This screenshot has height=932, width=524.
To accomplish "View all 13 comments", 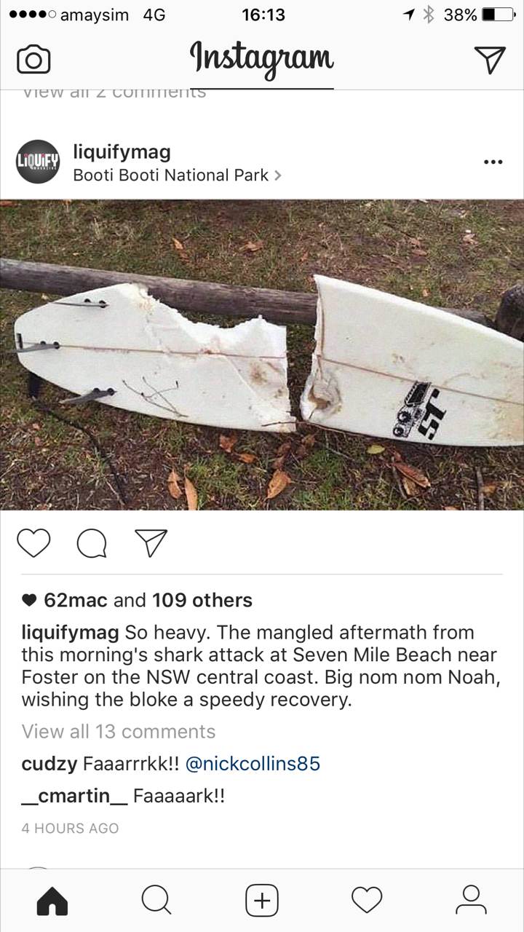I will 119,731.
